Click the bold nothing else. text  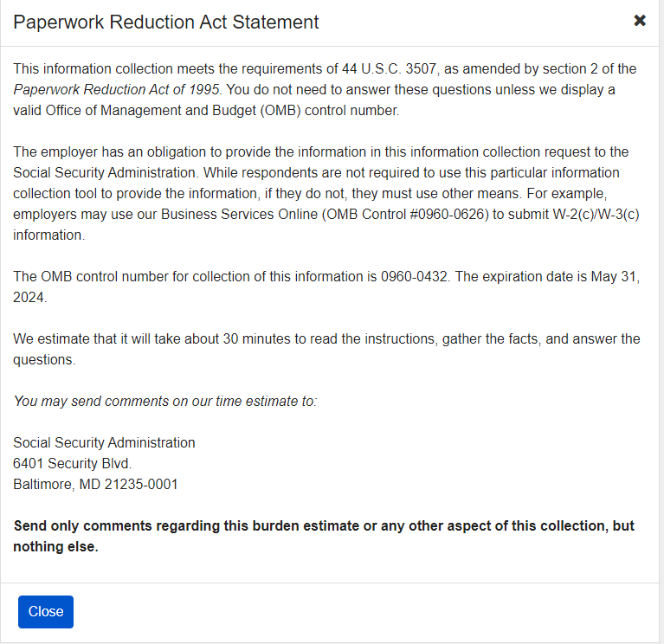55,547
